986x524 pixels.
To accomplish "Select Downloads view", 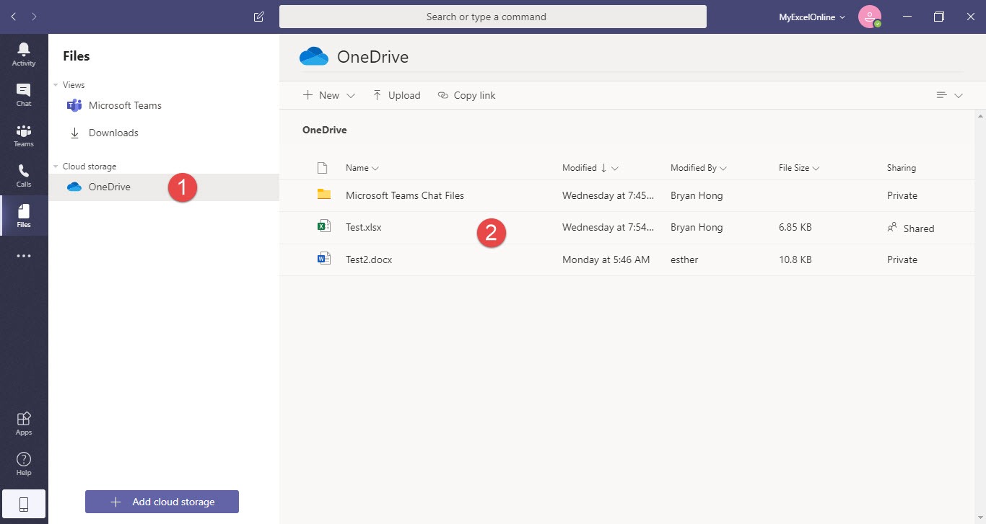I will pos(164,133).
